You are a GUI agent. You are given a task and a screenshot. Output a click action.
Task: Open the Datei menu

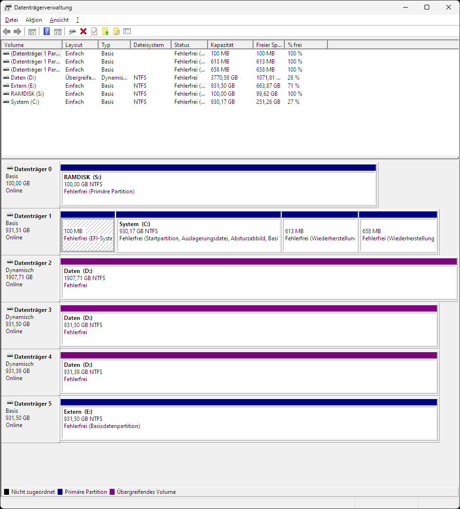point(11,20)
